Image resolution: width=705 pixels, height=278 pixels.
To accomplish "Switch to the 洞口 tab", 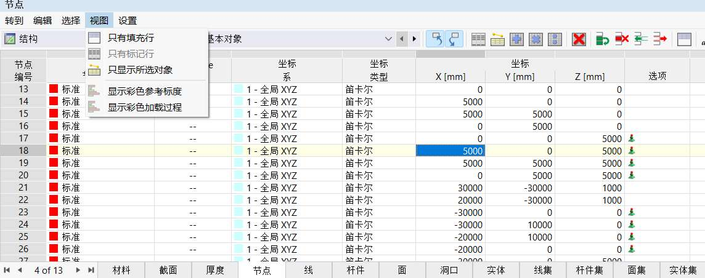I will [x=449, y=271].
